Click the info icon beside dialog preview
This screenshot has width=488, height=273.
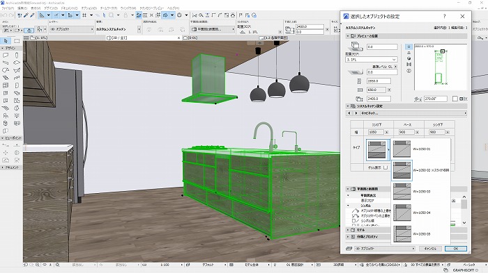(409, 71)
